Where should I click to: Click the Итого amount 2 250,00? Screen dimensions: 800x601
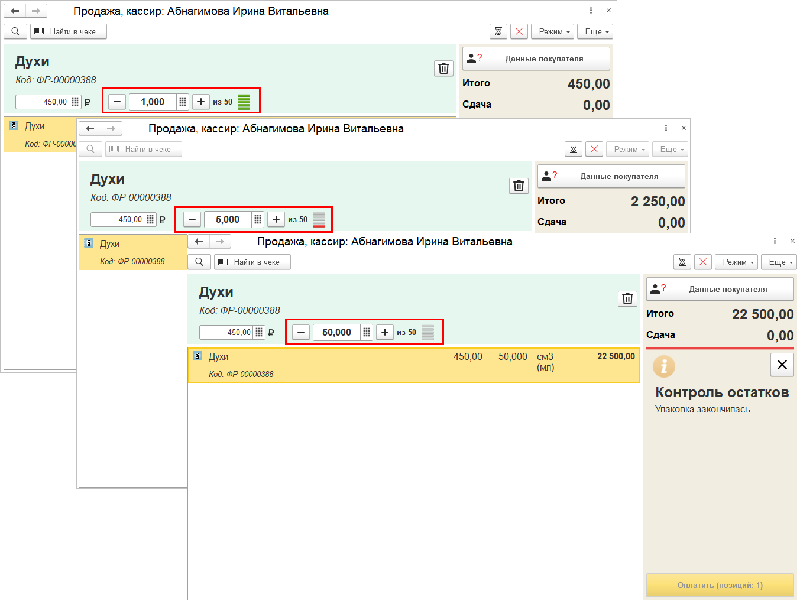[x=658, y=202]
